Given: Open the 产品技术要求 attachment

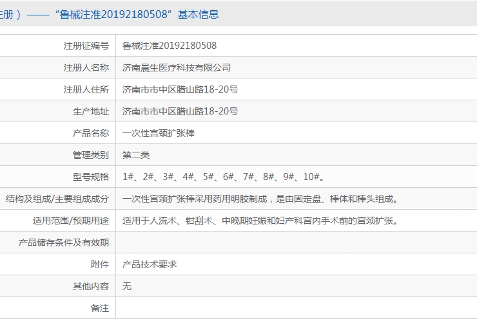Looking at the screenshot, I should click(150, 264).
